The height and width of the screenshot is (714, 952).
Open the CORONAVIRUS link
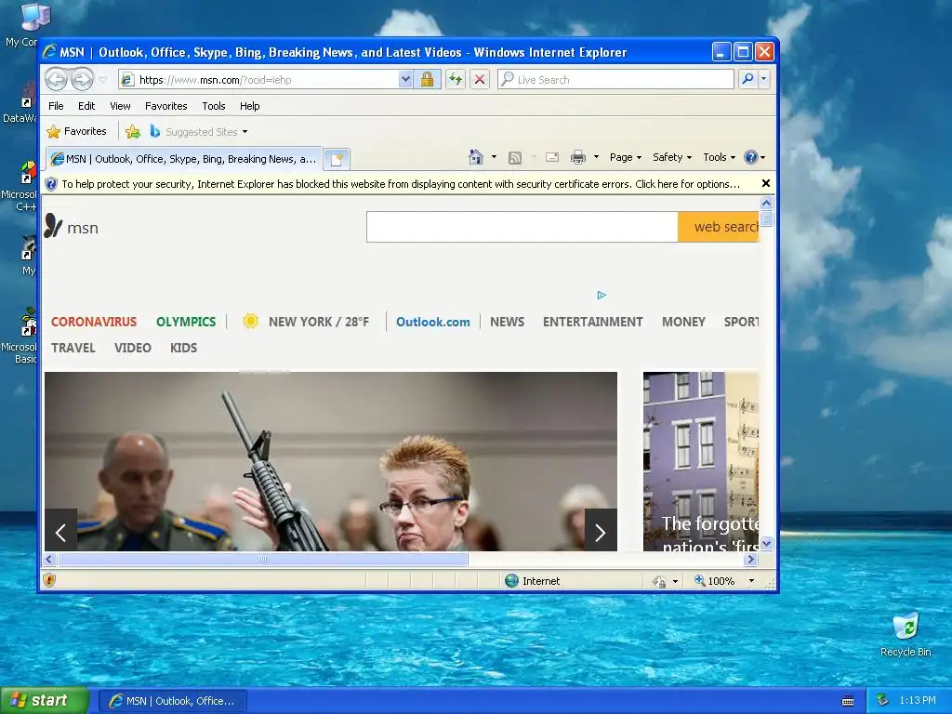[94, 322]
